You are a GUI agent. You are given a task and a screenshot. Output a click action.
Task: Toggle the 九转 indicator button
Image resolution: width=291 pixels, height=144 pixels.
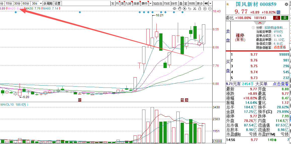tap(129, 4)
